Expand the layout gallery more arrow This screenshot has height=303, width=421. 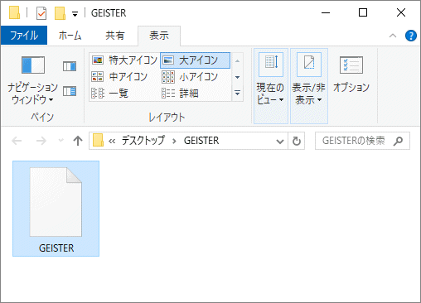[237, 93]
